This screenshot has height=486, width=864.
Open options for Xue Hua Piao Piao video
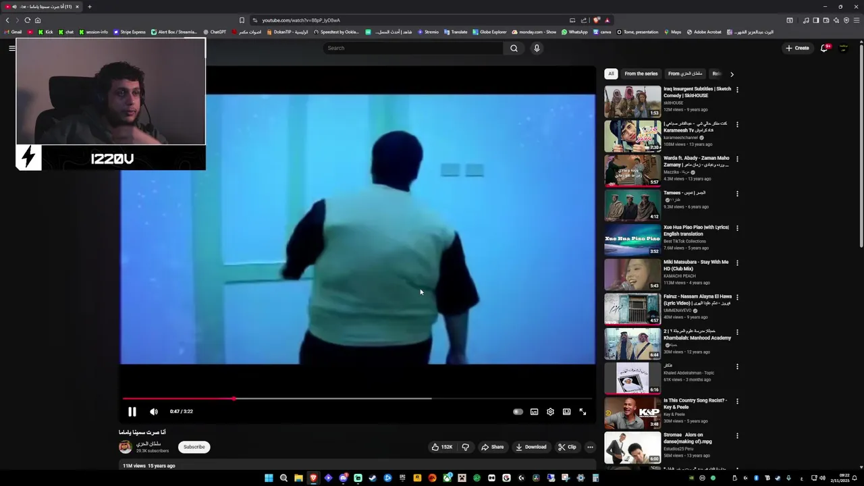[737, 228]
